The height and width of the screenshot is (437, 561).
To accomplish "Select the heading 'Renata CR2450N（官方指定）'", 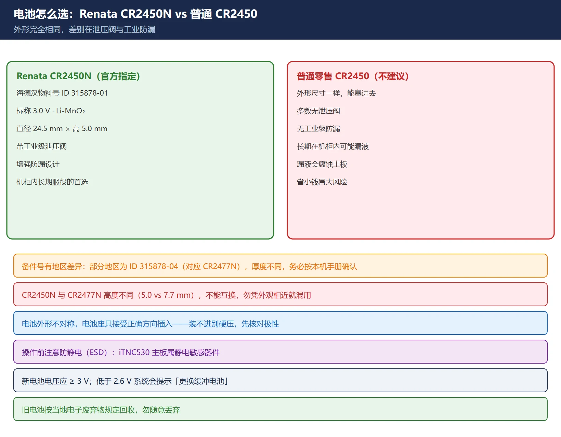I will (78, 76).
